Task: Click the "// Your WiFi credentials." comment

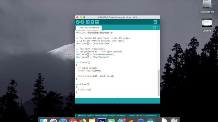Action: pos(91,49)
